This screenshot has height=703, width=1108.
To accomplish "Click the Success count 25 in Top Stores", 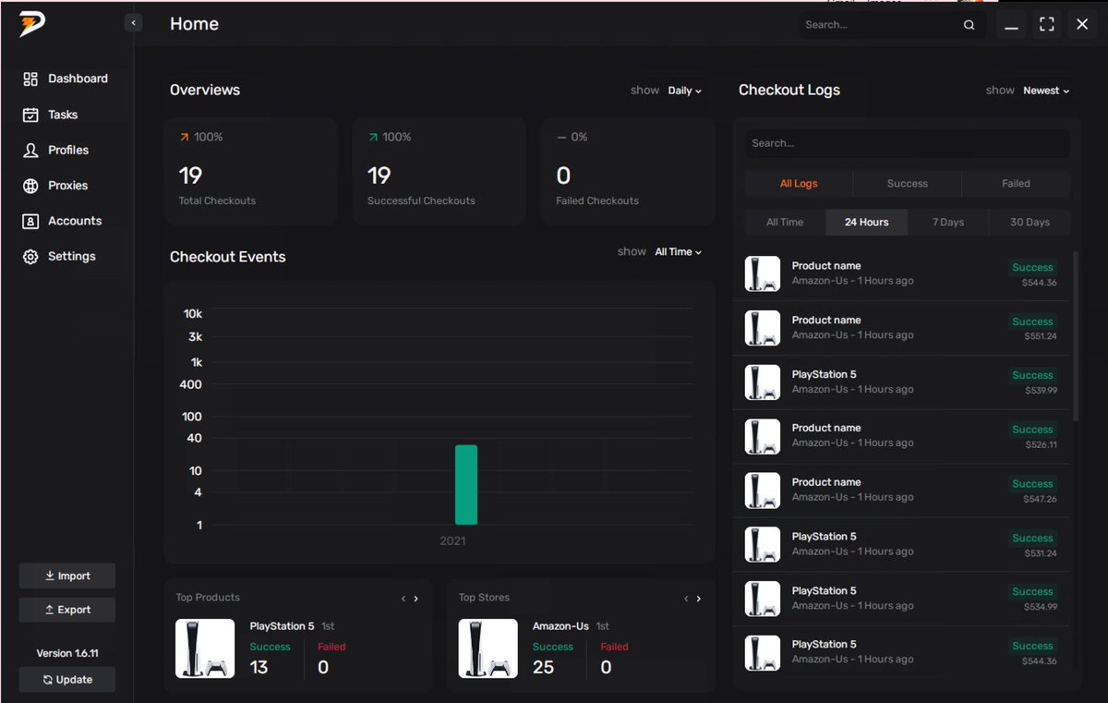I will (543, 667).
